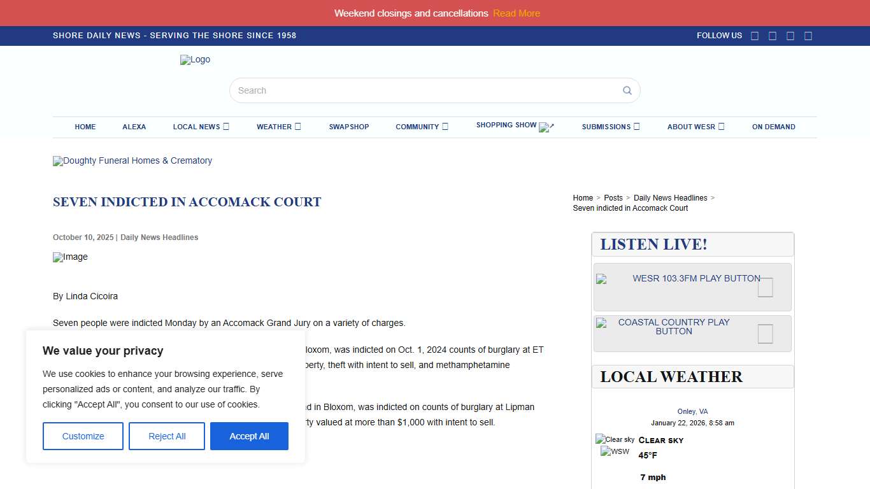Click the last Follow Us social icon
The height and width of the screenshot is (489, 870).
(x=808, y=36)
